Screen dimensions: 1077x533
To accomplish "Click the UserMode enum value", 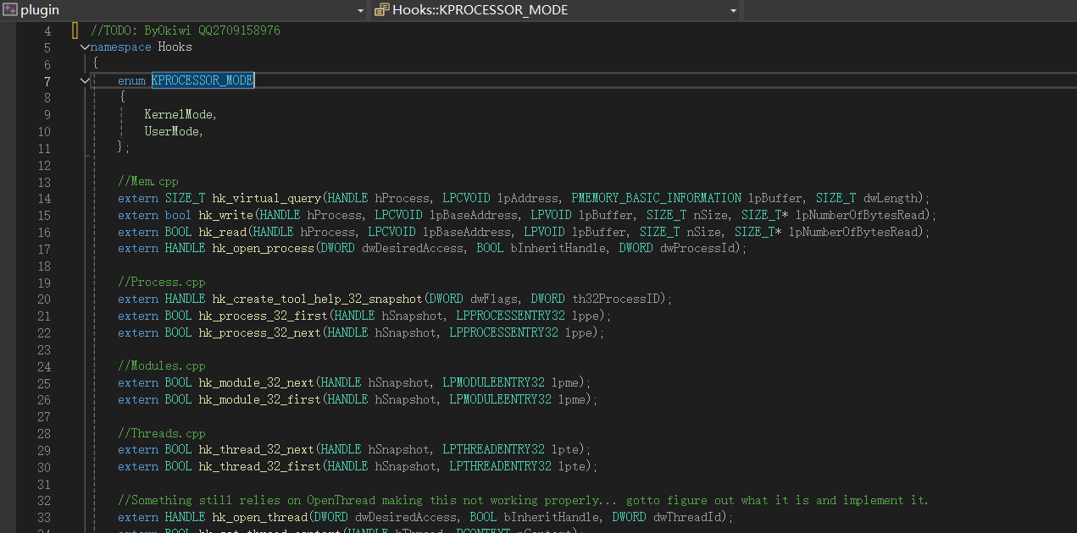I will coord(173,131).
